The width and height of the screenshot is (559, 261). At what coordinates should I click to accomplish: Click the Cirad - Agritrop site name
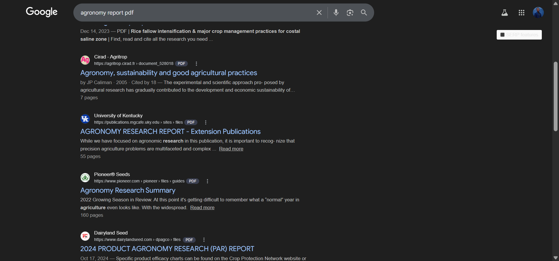click(111, 57)
